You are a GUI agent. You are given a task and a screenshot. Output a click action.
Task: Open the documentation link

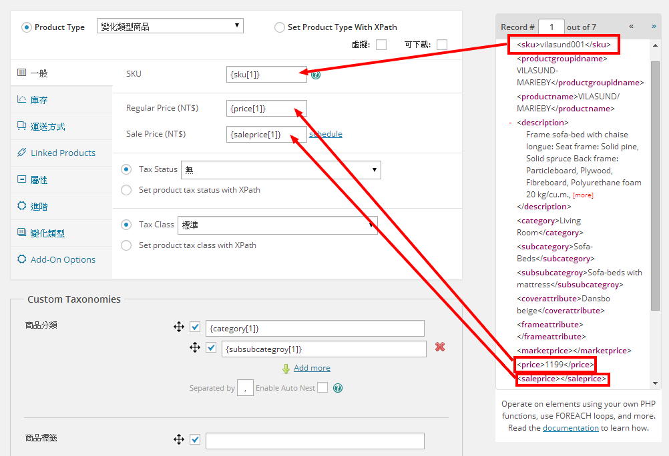coord(570,428)
